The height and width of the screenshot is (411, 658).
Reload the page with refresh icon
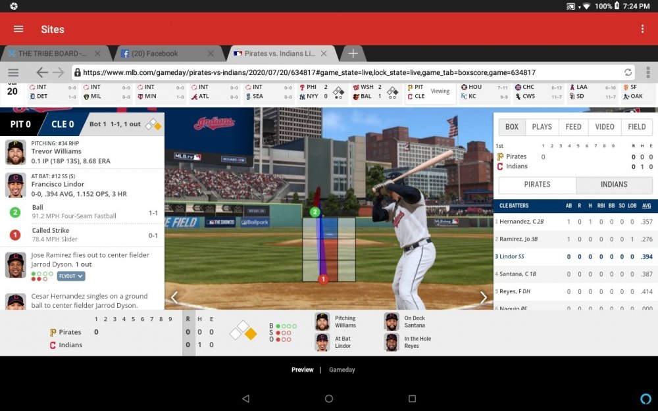(628, 72)
